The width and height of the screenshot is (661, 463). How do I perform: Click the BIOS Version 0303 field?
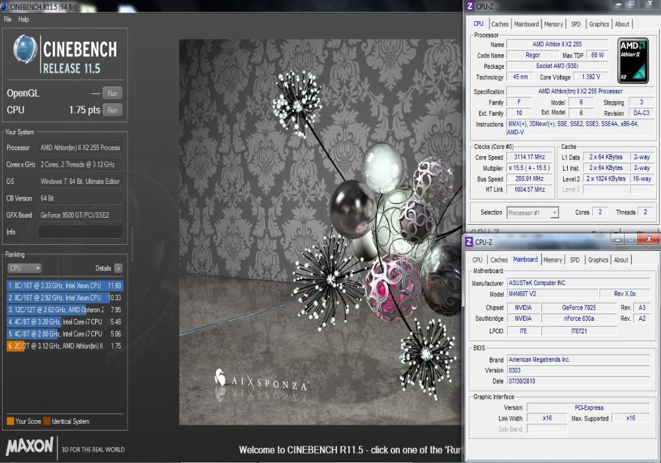(x=578, y=370)
